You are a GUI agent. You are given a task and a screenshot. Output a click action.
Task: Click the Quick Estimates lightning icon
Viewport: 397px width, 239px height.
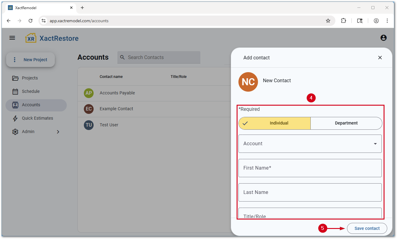[15, 118]
